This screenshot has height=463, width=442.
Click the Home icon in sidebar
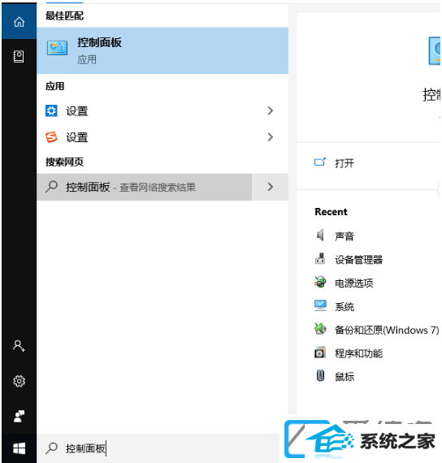[19, 22]
